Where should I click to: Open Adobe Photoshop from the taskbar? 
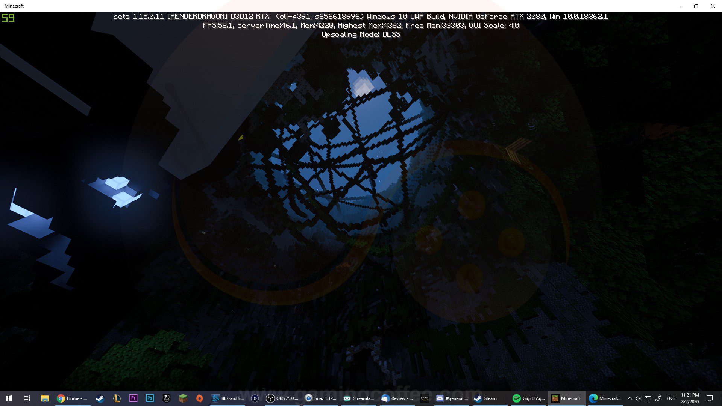point(150,398)
